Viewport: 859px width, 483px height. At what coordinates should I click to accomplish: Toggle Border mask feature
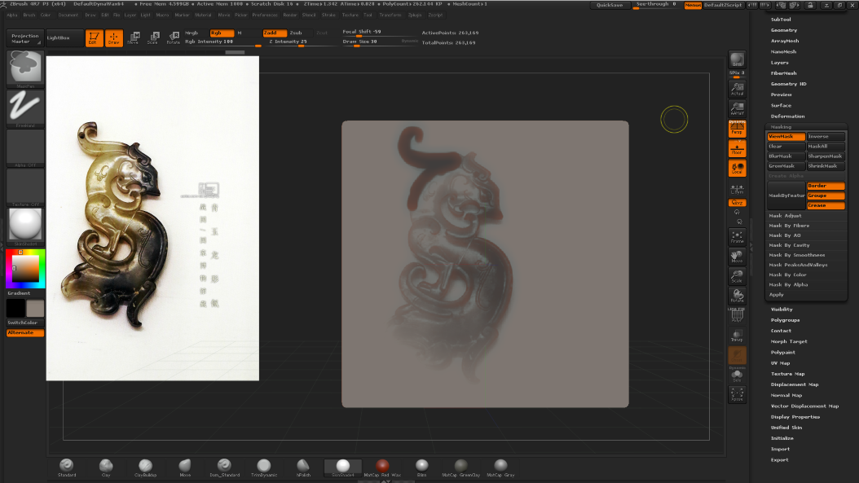(826, 186)
